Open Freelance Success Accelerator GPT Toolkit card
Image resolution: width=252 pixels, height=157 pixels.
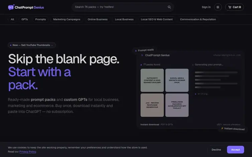point(177,105)
